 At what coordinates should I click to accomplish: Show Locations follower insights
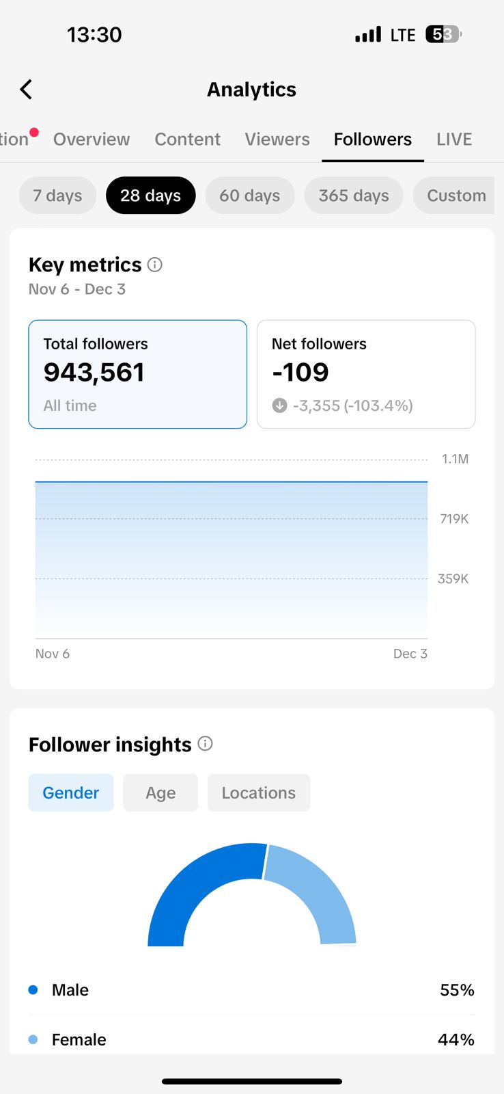point(258,793)
